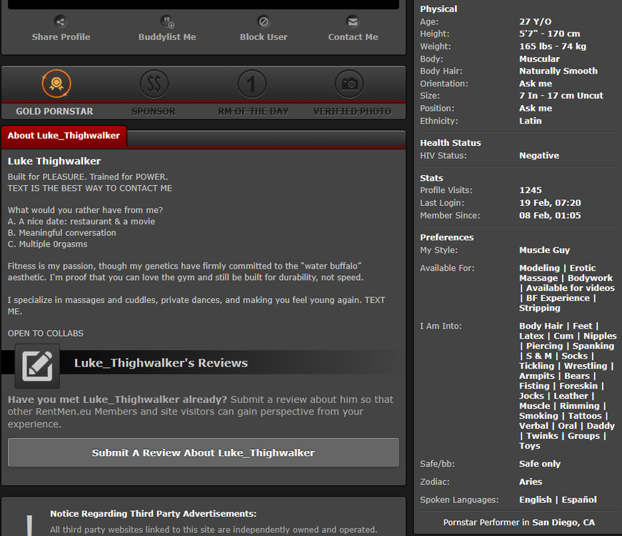622x536 pixels.
Task: Click the Reviews pencil-and-paper icon
Action: (37, 365)
